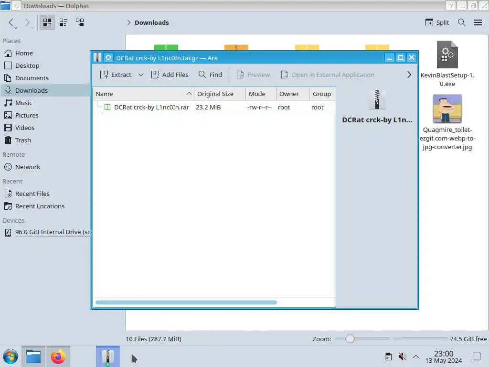Sort by the Mode column header

click(261, 94)
